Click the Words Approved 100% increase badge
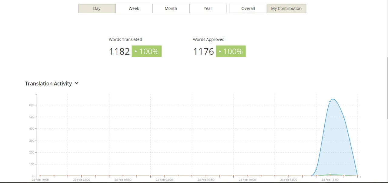388x183 pixels. tap(231, 51)
